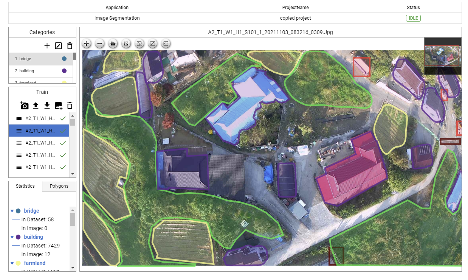The height and width of the screenshot is (280, 468).
Task: Add an image with the picture-plus icon
Action: 58,106
